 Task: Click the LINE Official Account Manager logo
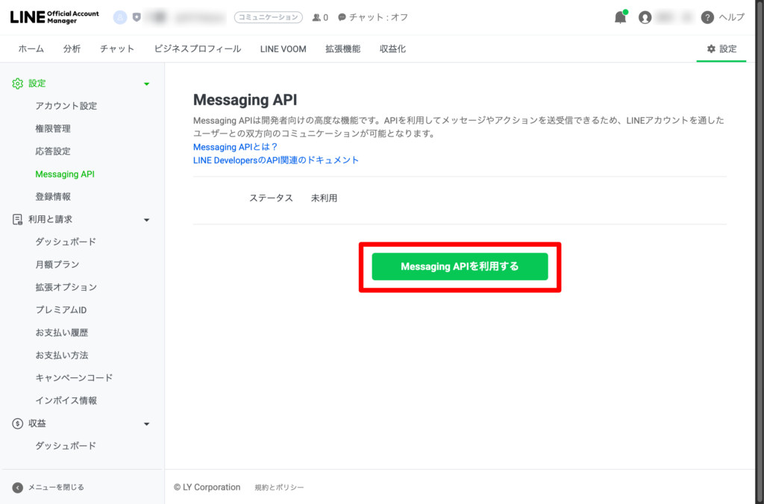pyautogui.click(x=54, y=17)
